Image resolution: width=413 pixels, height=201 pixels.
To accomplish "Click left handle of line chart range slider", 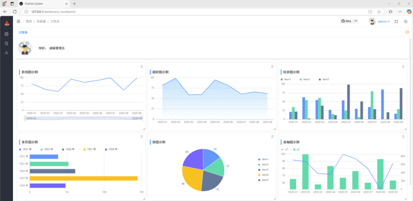I will click(25, 118).
